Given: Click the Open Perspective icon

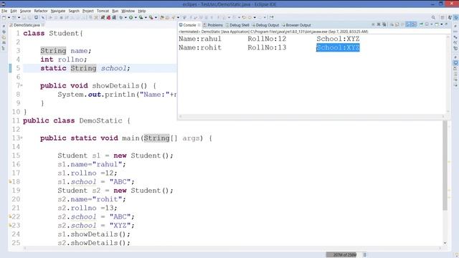Looking at the screenshot, I should 443,17.
